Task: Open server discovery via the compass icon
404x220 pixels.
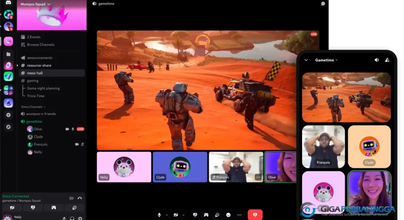Action: pyautogui.click(x=8, y=127)
